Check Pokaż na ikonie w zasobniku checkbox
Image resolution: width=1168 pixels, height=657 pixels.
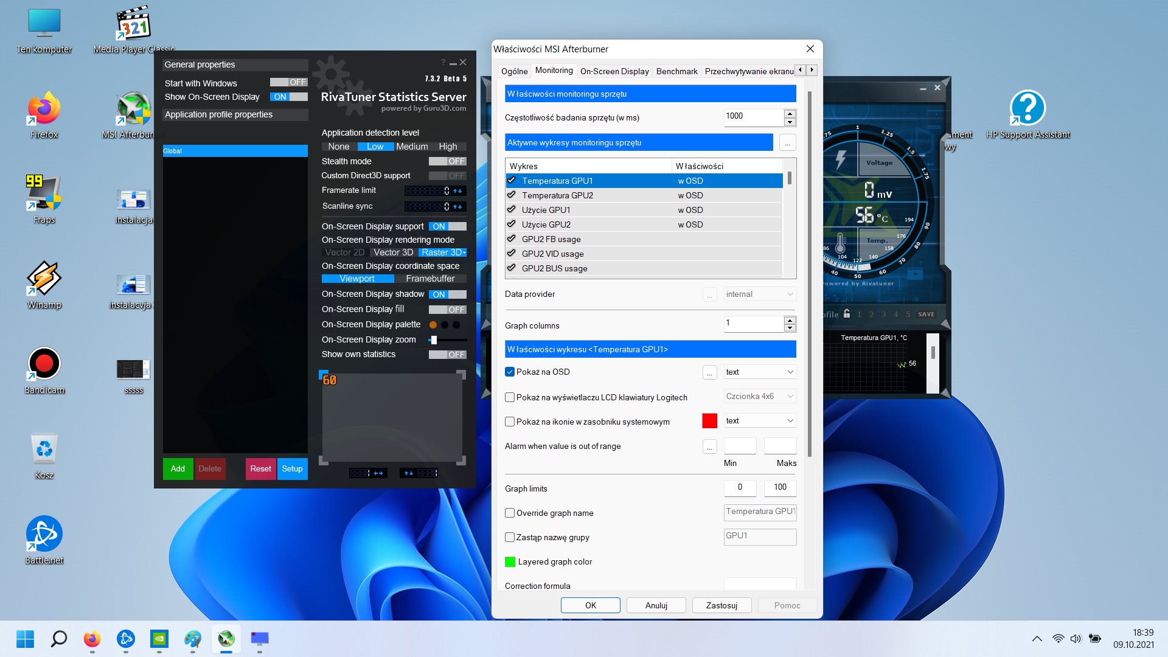click(x=510, y=422)
